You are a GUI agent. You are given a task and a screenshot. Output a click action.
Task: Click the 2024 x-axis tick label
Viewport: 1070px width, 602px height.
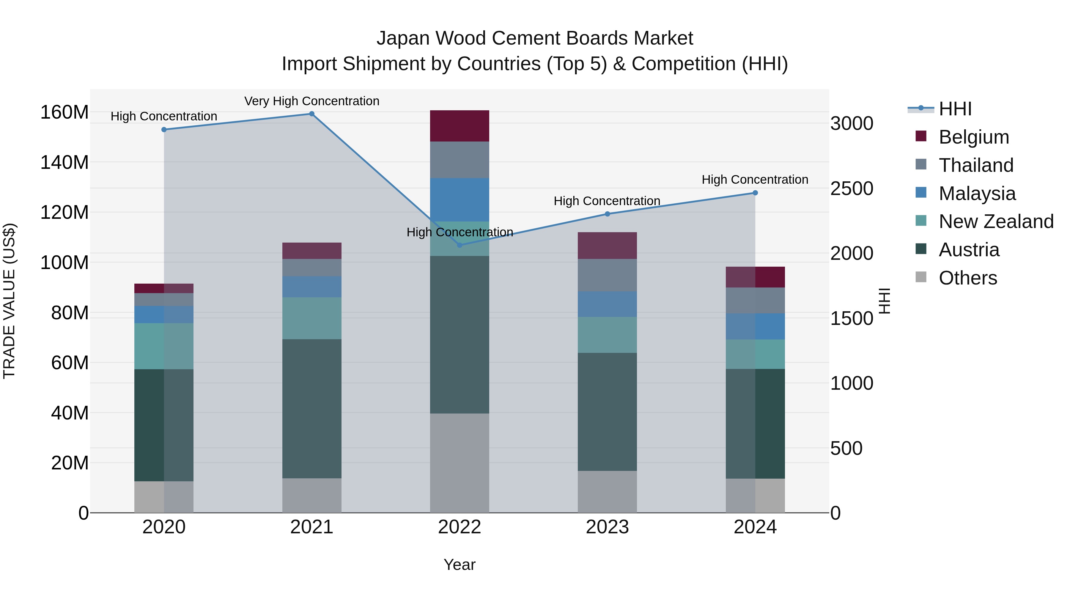pyautogui.click(x=755, y=527)
